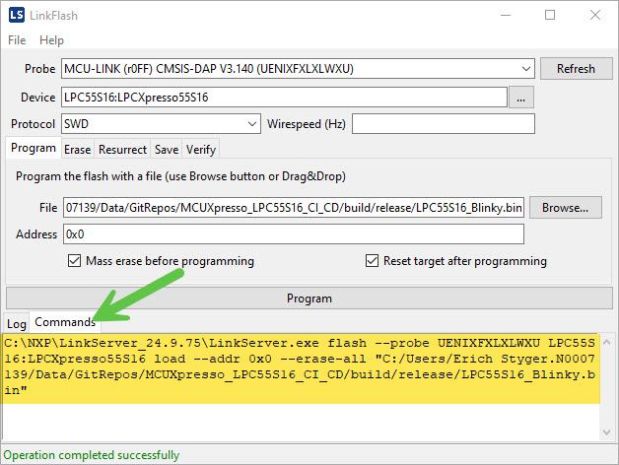Screen dimensions: 619x465
Task: Uncheck Reset target after programming
Action: [x=372, y=261]
